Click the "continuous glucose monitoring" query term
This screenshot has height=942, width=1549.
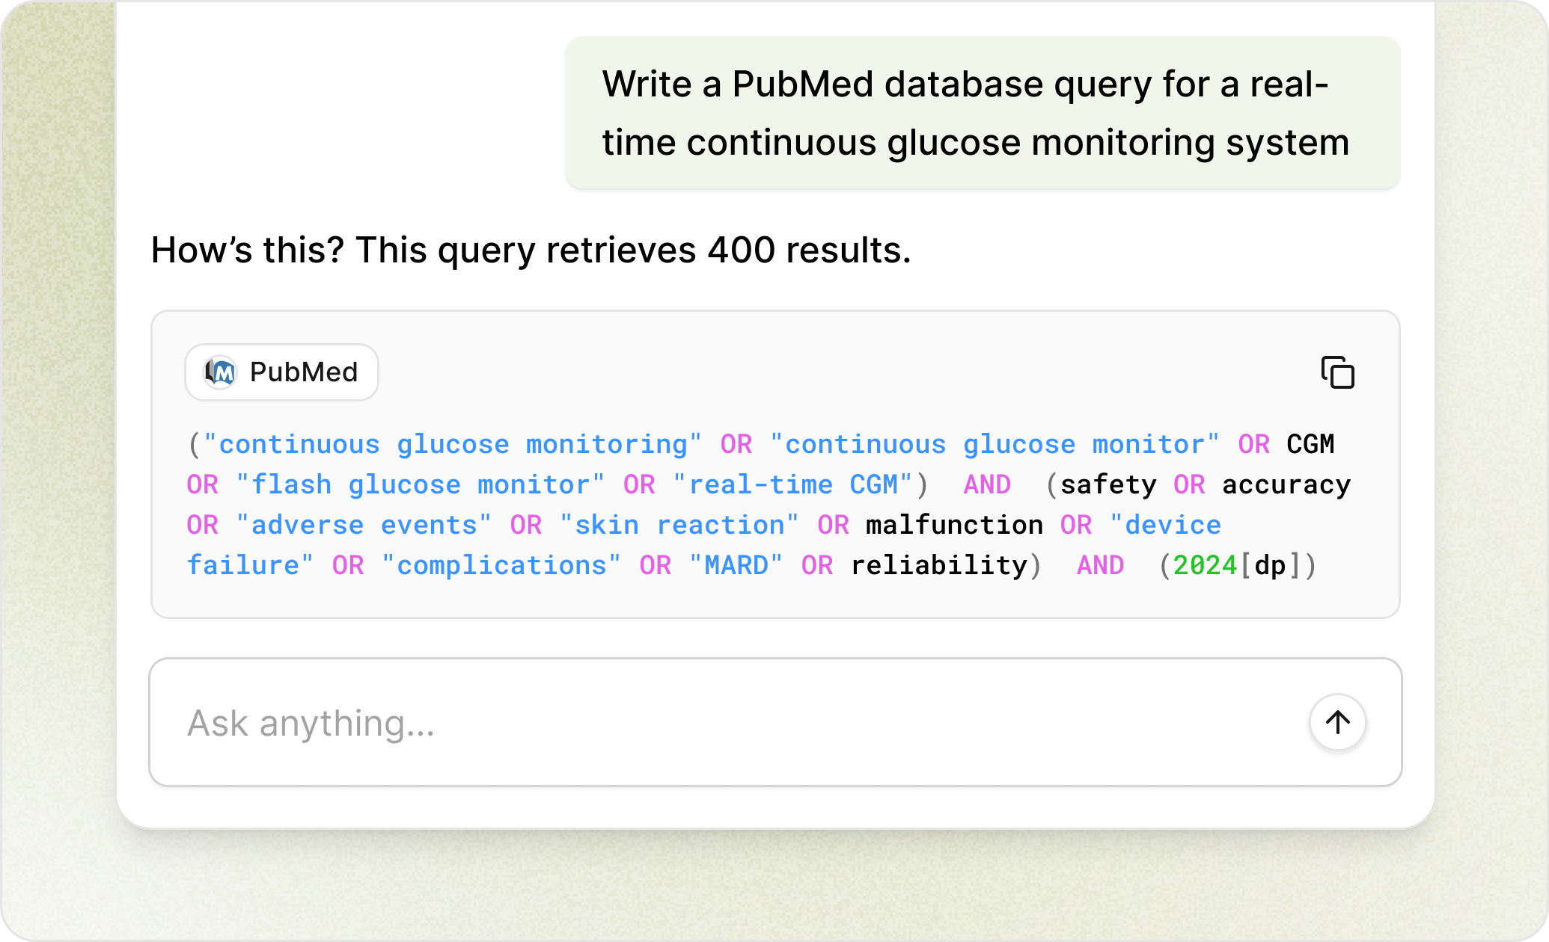[x=453, y=445]
